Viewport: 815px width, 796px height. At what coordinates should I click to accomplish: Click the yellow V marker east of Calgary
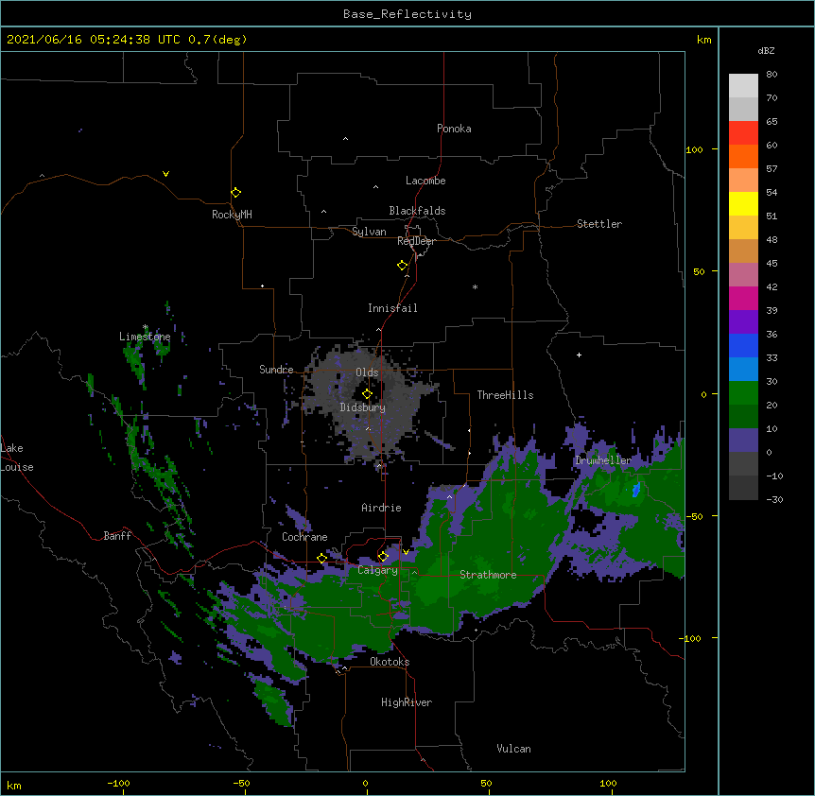(406, 552)
